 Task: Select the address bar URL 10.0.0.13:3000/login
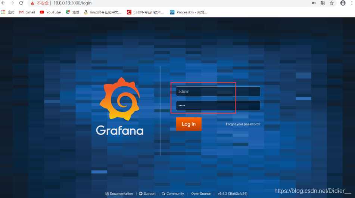click(x=72, y=3)
